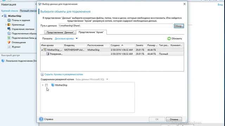Click the "MOTHERSHIP\Ad..." owner cell

point(74,50)
